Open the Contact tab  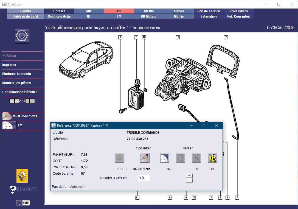pos(59,11)
